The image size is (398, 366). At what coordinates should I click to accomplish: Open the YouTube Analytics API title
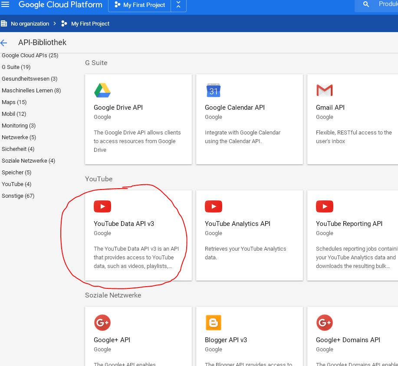point(237,224)
